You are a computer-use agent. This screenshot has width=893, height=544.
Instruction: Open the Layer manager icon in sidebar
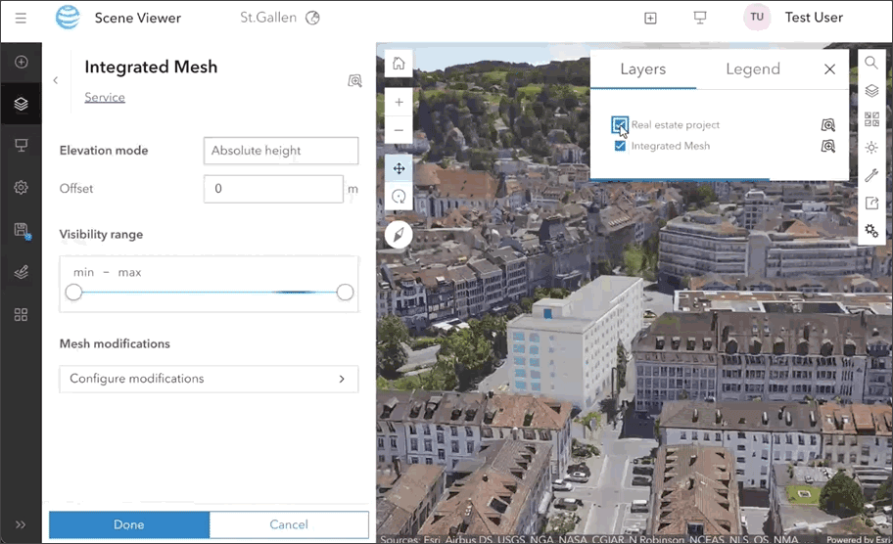[22, 104]
